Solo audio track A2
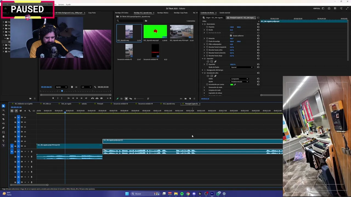The height and width of the screenshot is (197, 351). (28, 157)
